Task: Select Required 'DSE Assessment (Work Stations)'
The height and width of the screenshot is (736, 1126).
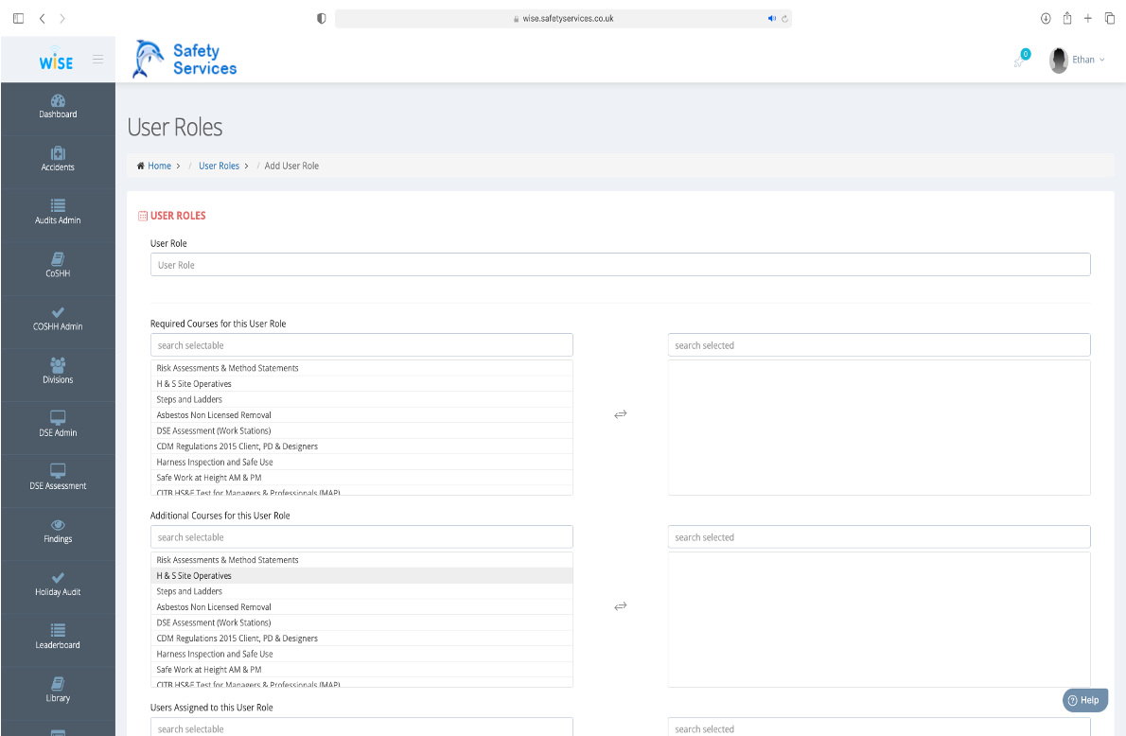Action: (361, 430)
